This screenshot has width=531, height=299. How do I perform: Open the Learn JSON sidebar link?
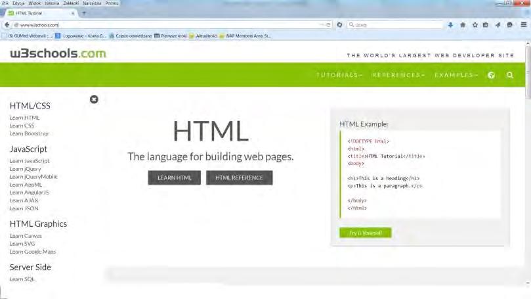click(24, 208)
